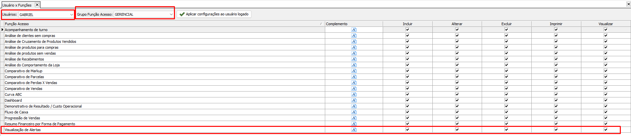Toggle Visualizar checkbox for Visualização de Alertas

pos(606,129)
